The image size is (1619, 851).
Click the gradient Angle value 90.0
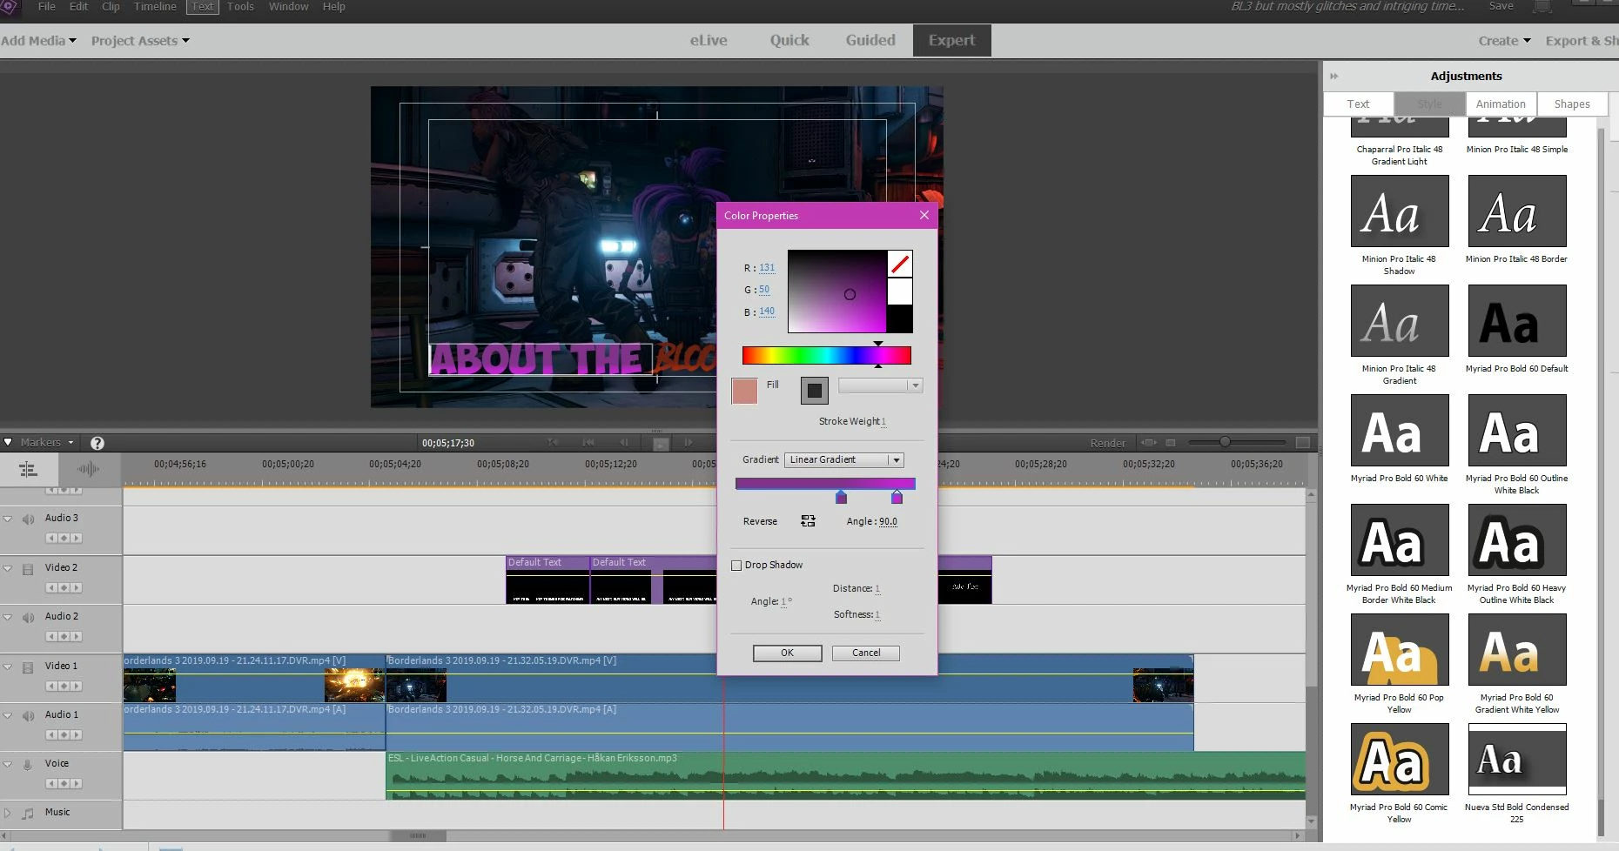click(x=888, y=522)
